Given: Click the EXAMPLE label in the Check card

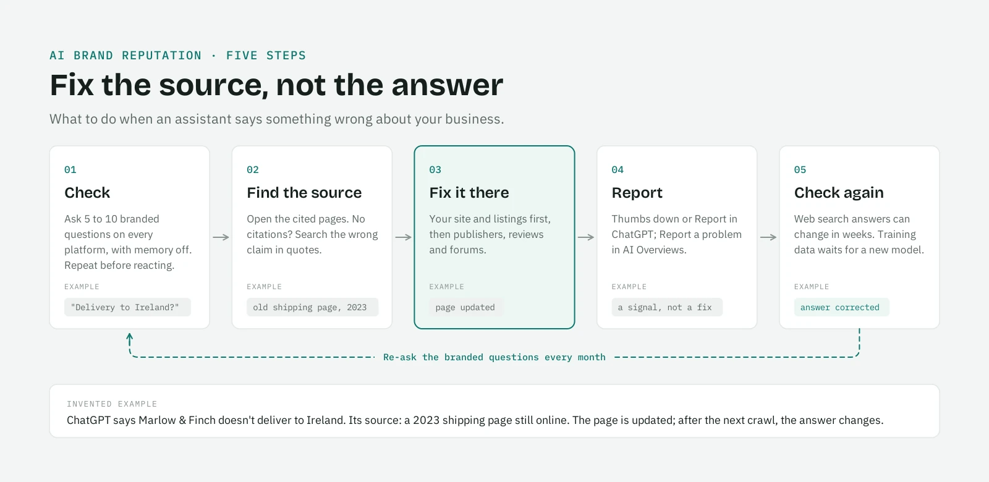Looking at the screenshot, I should tap(82, 287).
